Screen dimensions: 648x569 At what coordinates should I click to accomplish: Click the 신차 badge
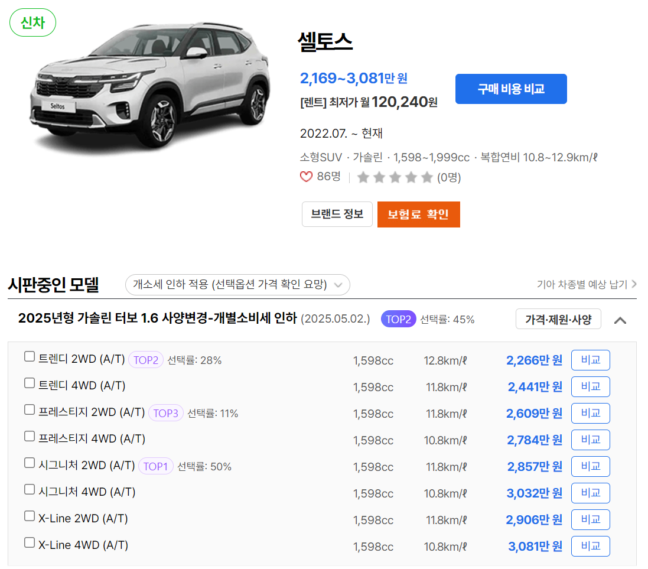(x=32, y=22)
